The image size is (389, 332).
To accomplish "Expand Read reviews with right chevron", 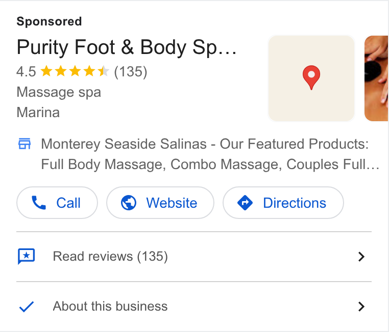I will click(361, 257).
